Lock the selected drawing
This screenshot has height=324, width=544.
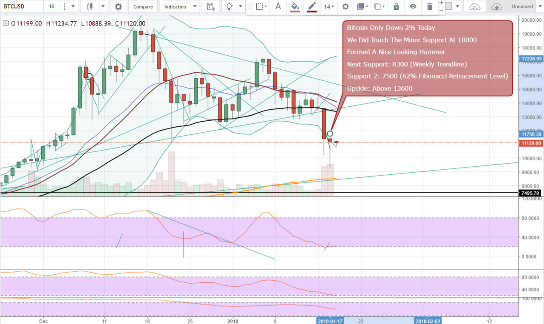point(396,6)
